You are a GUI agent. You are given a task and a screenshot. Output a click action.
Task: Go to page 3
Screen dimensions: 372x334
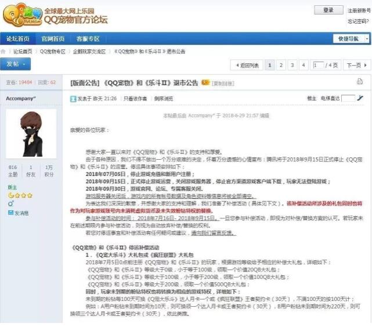292,65
